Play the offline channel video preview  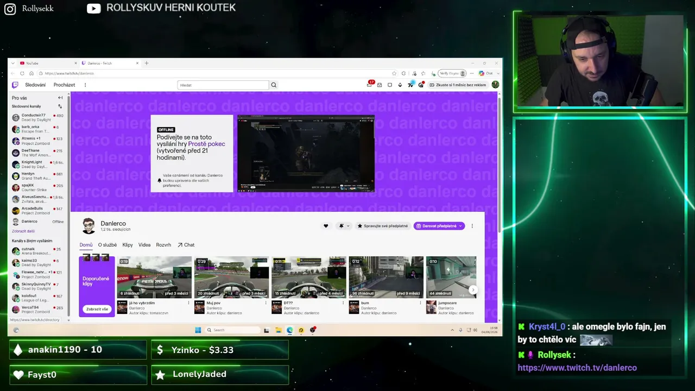point(306,154)
